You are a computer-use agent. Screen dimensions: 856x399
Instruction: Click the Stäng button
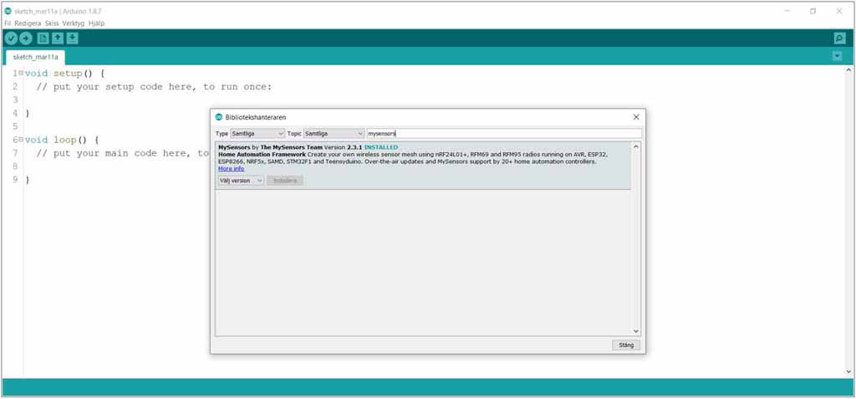coord(626,345)
